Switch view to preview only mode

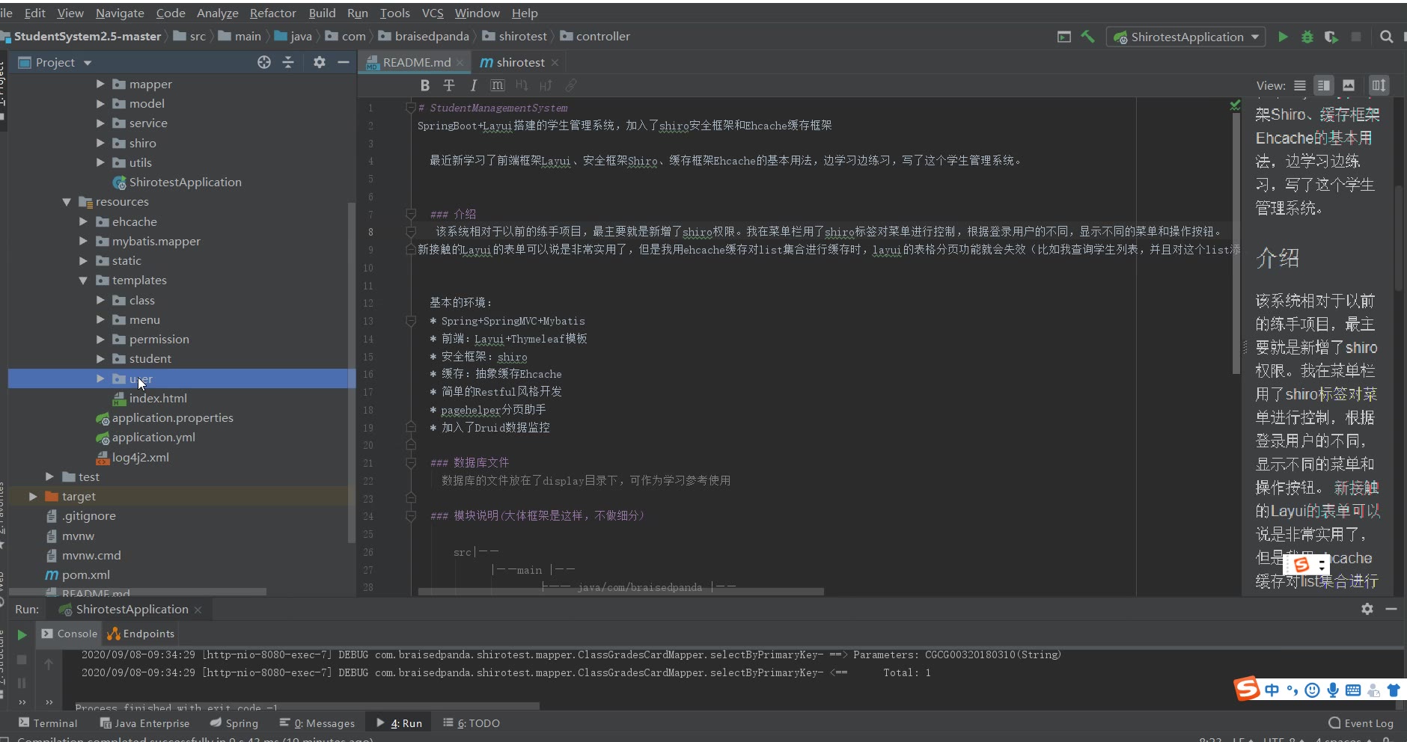click(x=1349, y=85)
